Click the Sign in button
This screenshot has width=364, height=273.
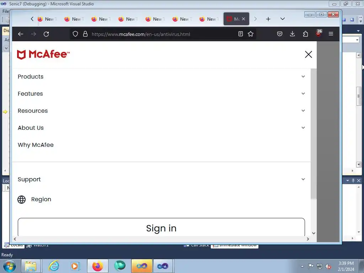click(x=161, y=227)
